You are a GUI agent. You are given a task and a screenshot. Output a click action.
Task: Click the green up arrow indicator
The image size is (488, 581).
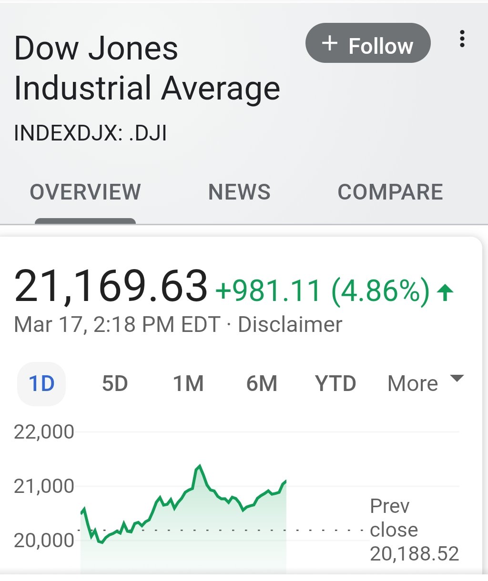point(445,292)
